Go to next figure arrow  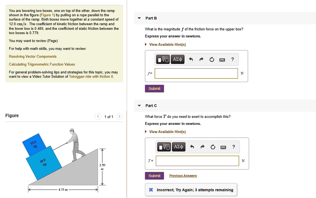(x=120, y=117)
